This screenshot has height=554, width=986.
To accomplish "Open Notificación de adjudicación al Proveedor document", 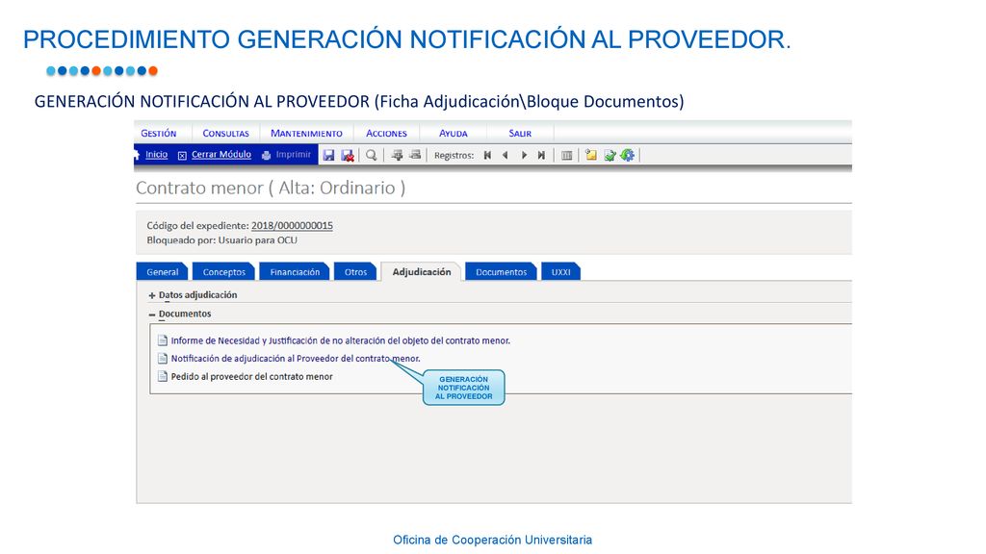I will pyautogui.click(x=296, y=359).
